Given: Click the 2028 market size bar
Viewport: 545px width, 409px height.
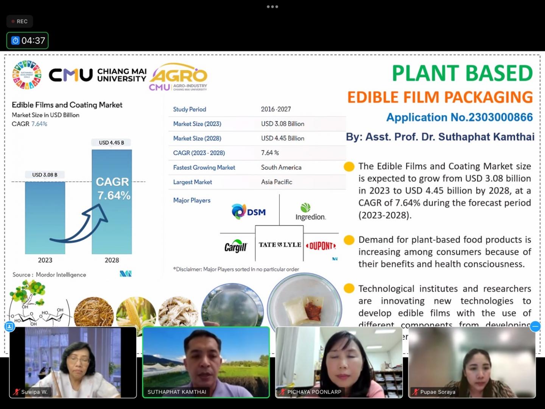Looking at the screenshot, I should (112, 201).
